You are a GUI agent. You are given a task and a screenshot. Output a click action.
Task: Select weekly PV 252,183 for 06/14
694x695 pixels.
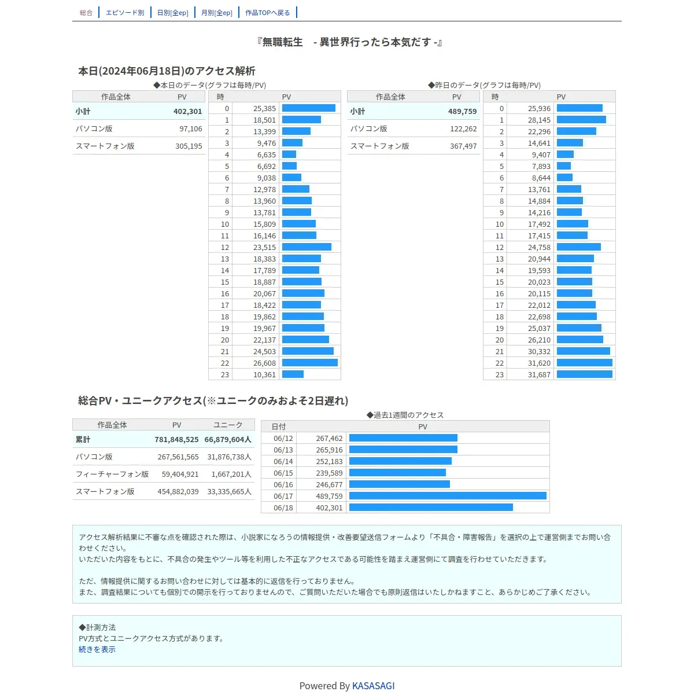point(329,461)
